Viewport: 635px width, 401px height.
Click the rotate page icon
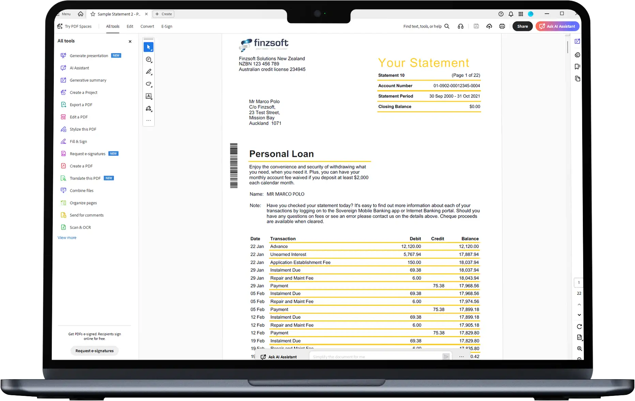point(579,326)
